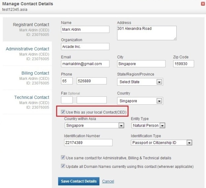Viewport: 206px width, 188px height.
Task: Switch to Administrative Contact tab
Action: coord(27,49)
